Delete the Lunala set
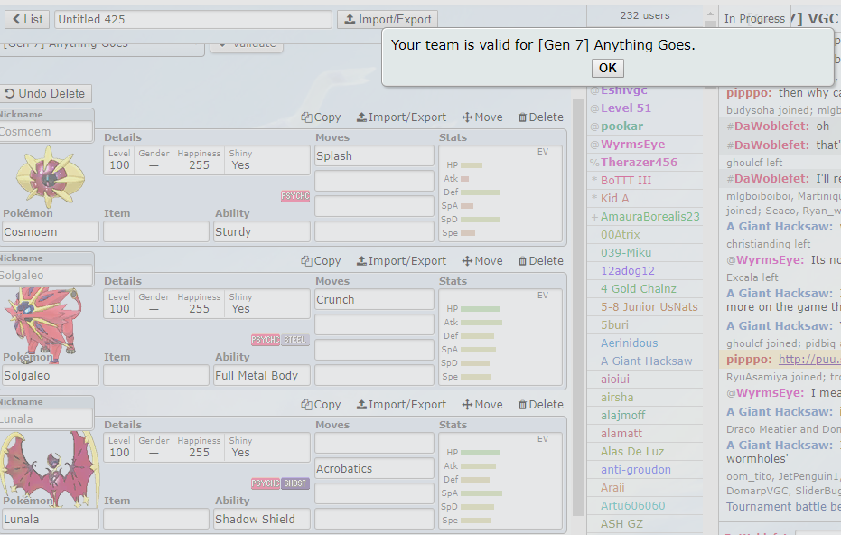The height and width of the screenshot is (535, 841). (540, 405)
